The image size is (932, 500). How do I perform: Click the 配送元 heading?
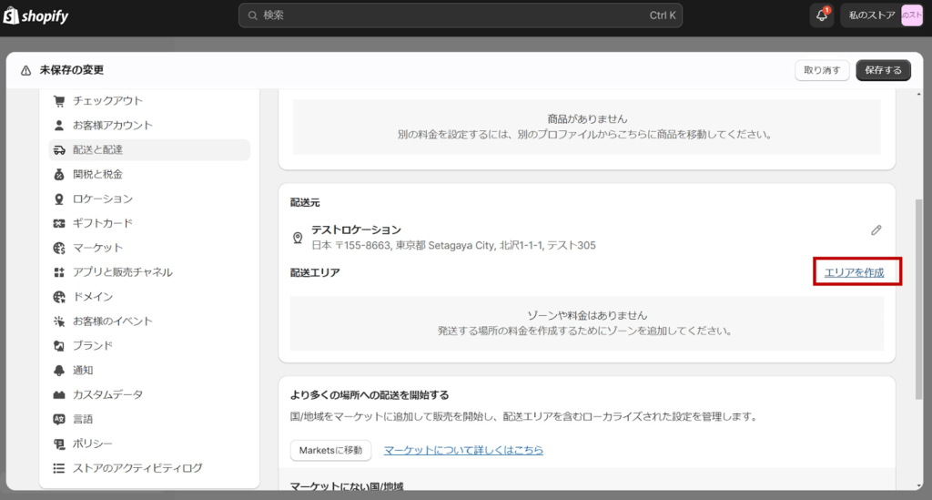pos(305,203)
